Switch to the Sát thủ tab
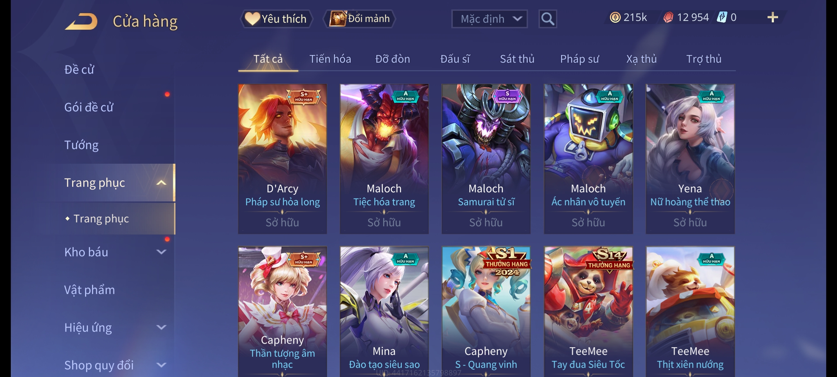Screen dimensions: 837x377 (x=517, y=59)
